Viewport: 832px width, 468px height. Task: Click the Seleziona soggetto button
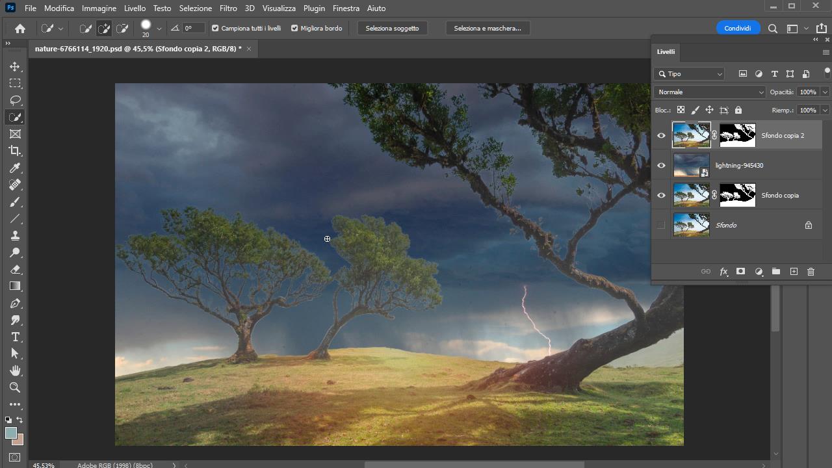click(x=392, y=29)
